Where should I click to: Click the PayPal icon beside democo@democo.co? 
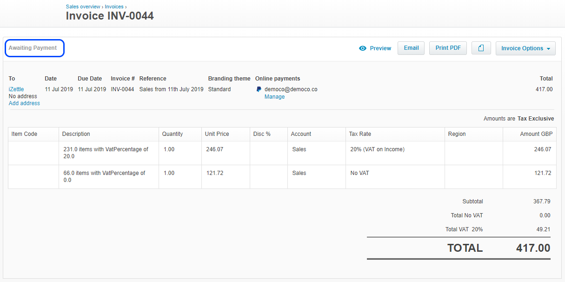[259, 89]
